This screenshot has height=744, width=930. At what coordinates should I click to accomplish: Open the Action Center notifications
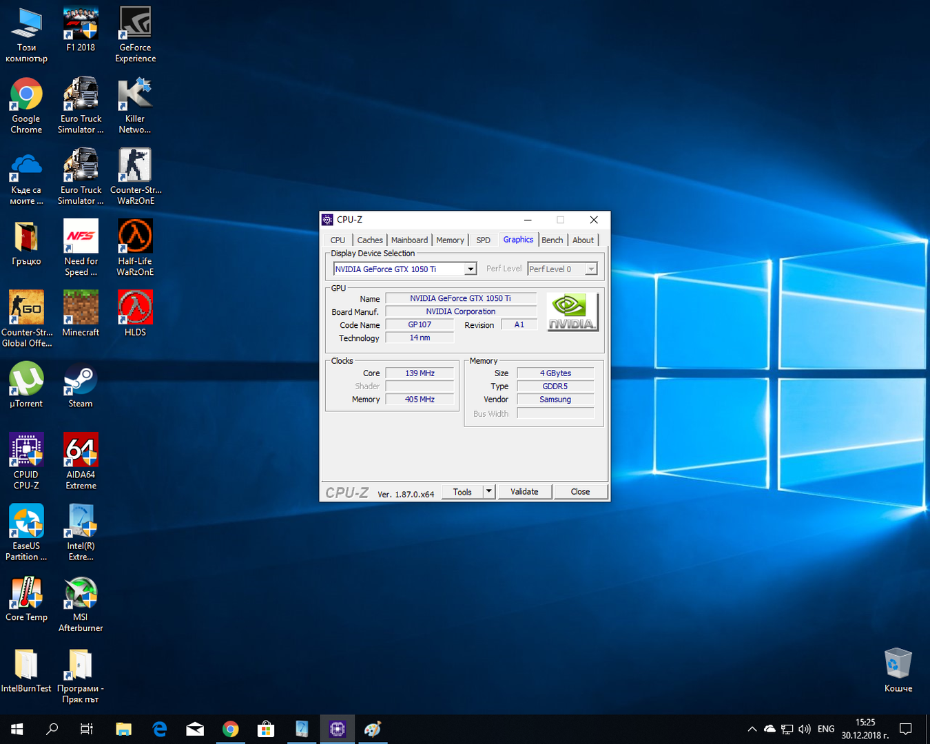pos(907,729)
